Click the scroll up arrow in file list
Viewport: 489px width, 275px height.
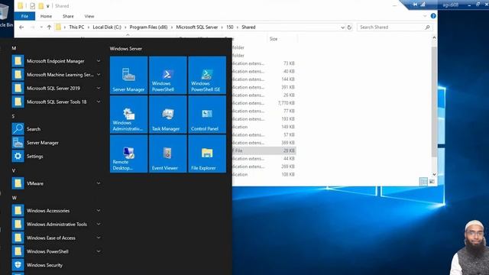[434, 37]
